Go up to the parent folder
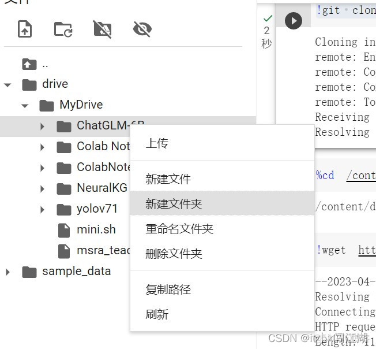The height and width of the screenshot is (349, 376). click(x=29, y=64)
